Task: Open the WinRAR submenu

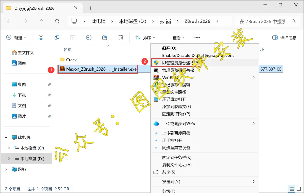Action: pyautogui.click(x=205, y=78)
